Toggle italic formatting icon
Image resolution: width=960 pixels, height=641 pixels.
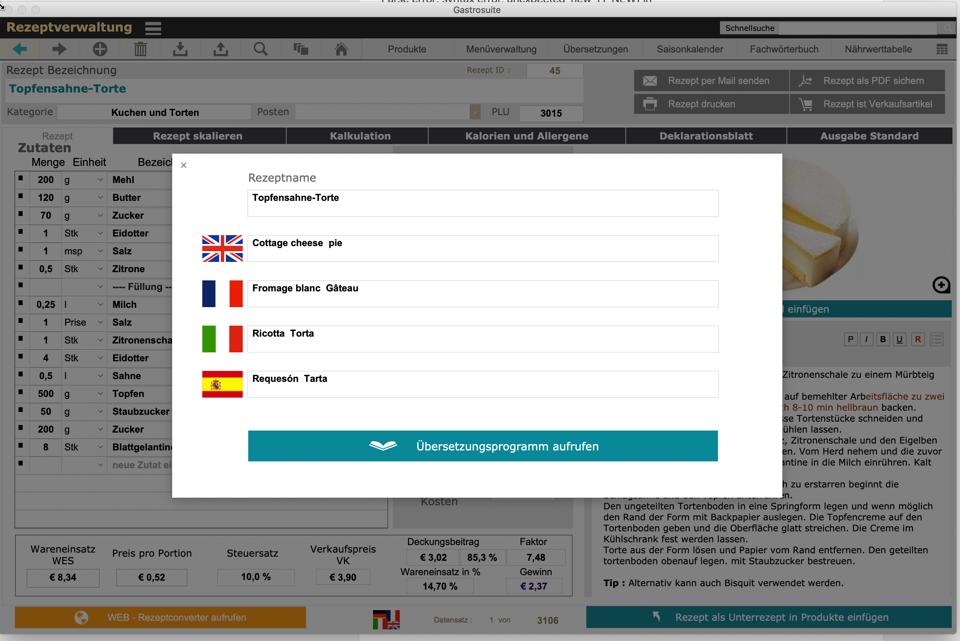point(866,339)
